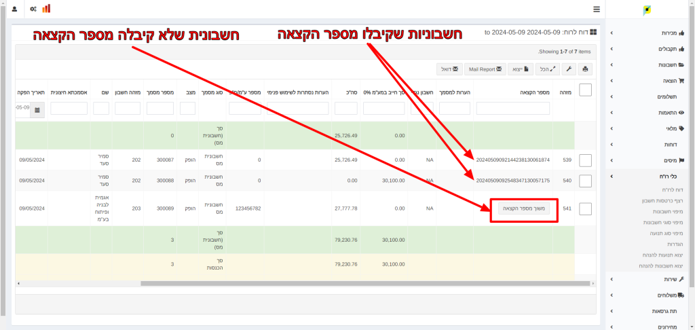Sort by מספר הקצאה column header

coord(535,92)
